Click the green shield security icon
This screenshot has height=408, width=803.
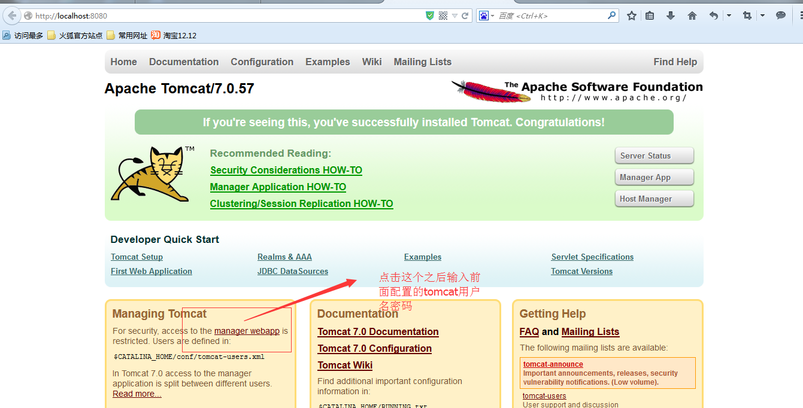(430, 16)
